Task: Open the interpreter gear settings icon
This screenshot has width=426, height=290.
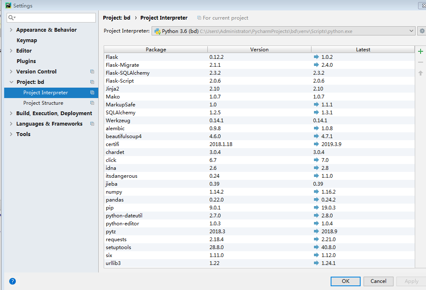Action: point(422,31)
